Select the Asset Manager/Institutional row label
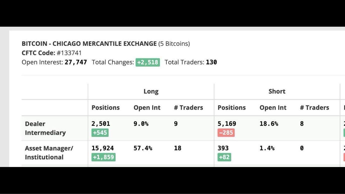Viewport: 345px width, 194px height. (x=49, y=153)
